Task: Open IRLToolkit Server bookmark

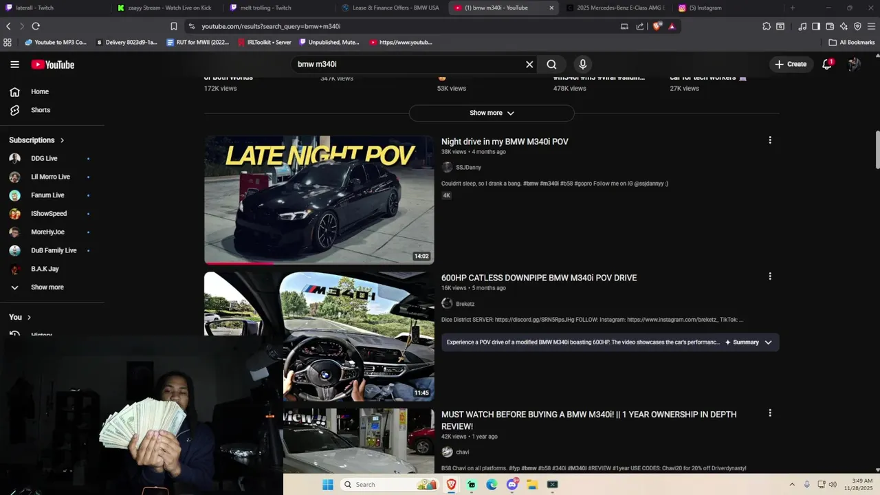Action: point(264,42)
